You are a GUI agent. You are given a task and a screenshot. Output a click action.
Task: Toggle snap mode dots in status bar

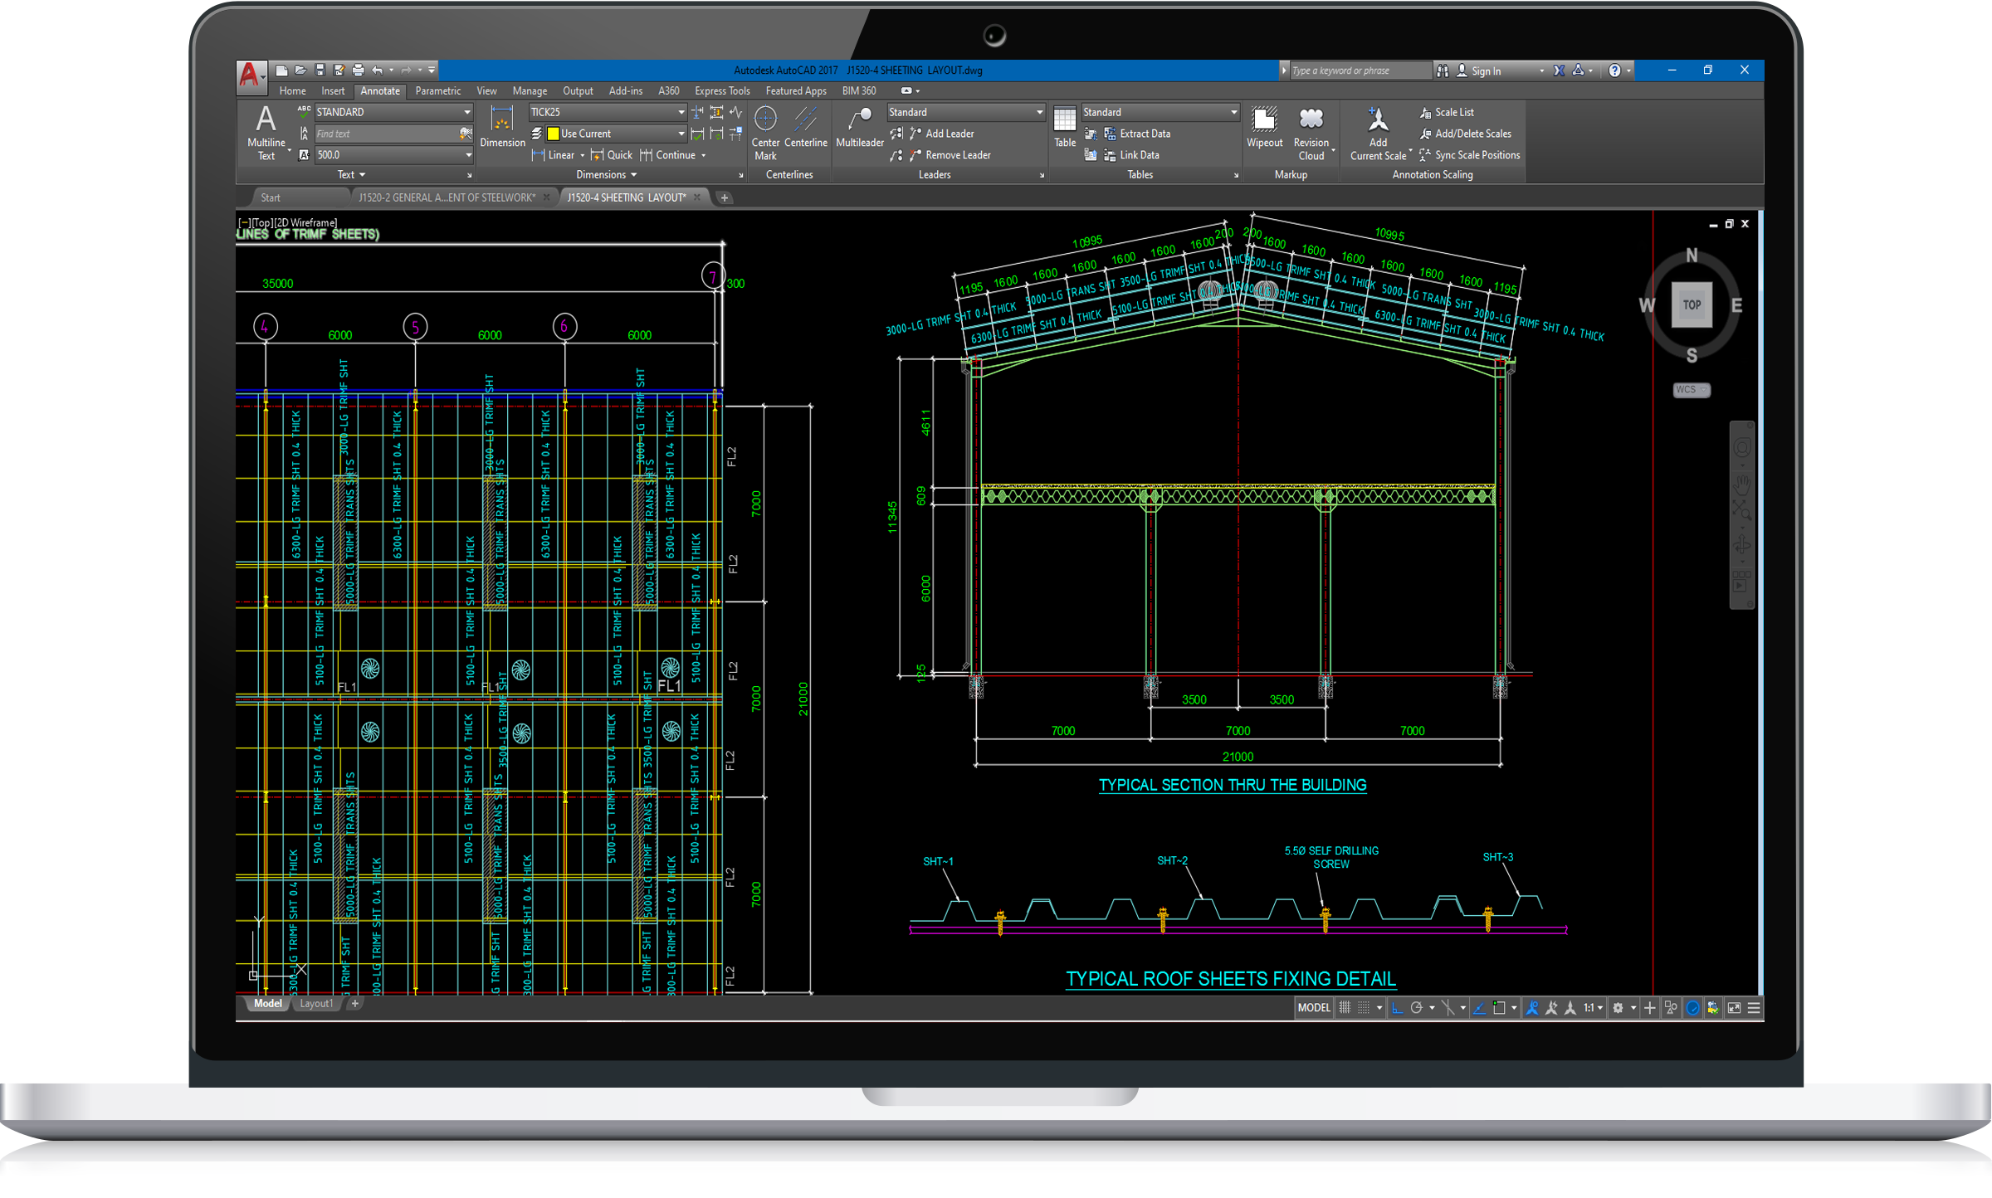point(1364,1007)
